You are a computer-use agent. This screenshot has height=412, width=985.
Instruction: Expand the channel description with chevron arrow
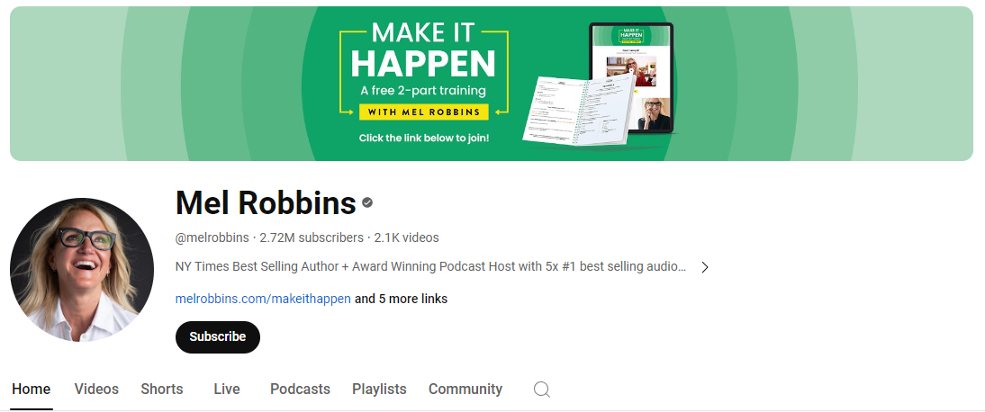pyautogui.click(x=705, y=267)
